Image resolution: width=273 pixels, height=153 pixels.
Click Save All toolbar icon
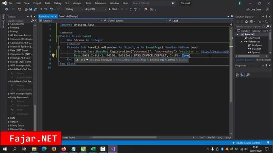(x=35, y=9)
